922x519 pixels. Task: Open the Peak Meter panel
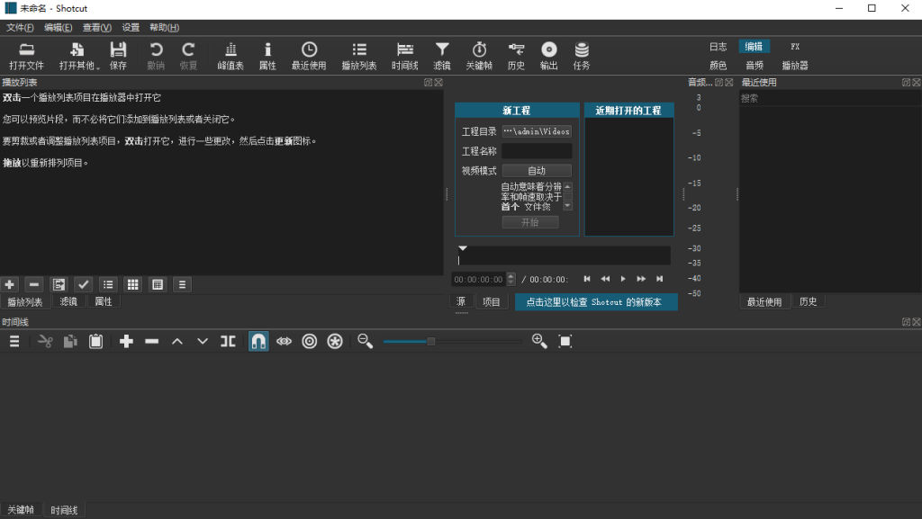point(231,54)
